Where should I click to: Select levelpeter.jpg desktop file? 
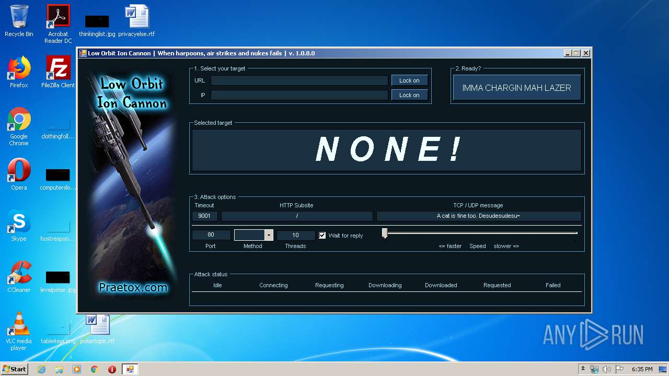58,281
